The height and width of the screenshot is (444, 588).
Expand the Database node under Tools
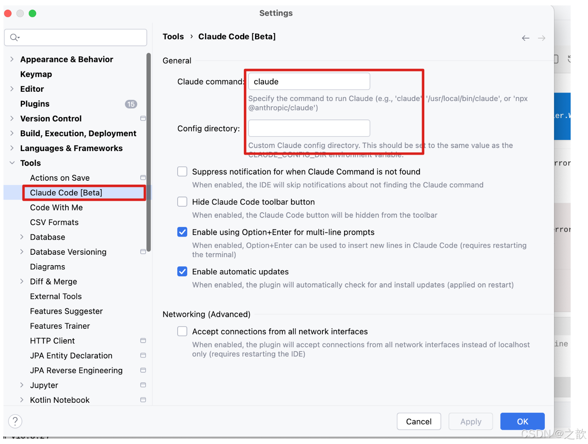pos(22,237)
